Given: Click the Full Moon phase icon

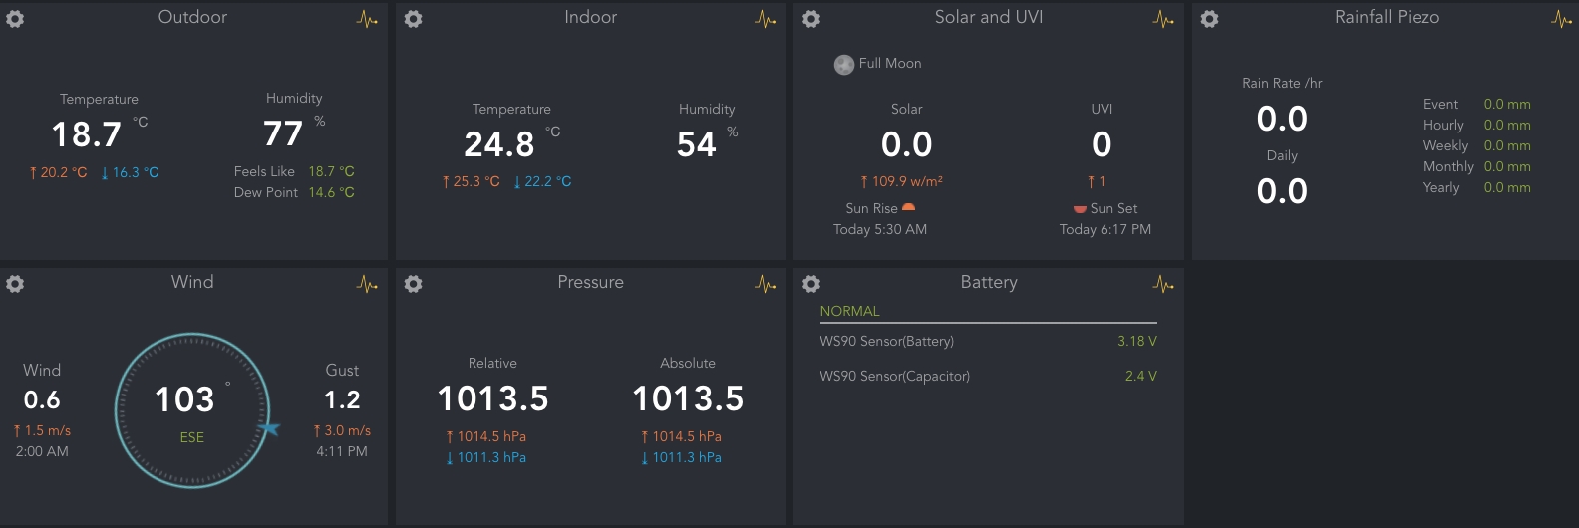Looking at the screenshot, I should click(x=844, y=64).
